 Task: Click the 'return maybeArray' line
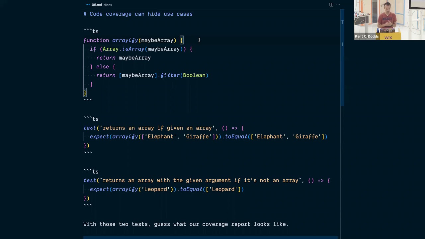[x=124, y=58]
